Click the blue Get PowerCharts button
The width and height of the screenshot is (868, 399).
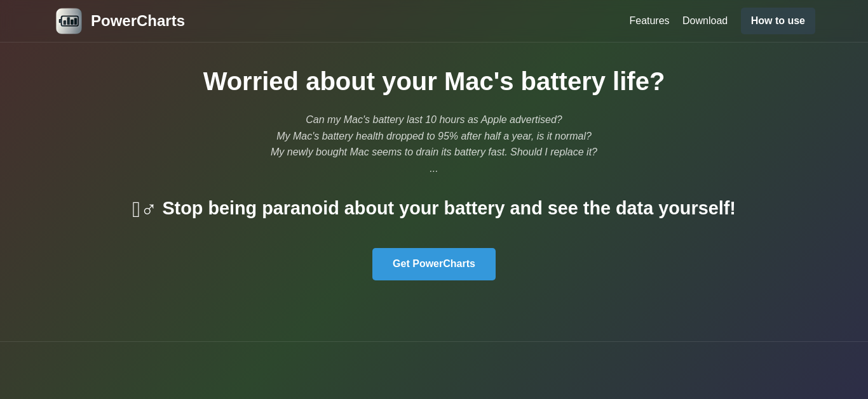tap(434, 264)
